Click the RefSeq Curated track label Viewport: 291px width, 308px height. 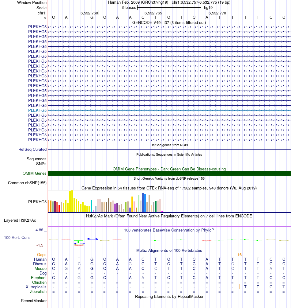click(32, 150)
